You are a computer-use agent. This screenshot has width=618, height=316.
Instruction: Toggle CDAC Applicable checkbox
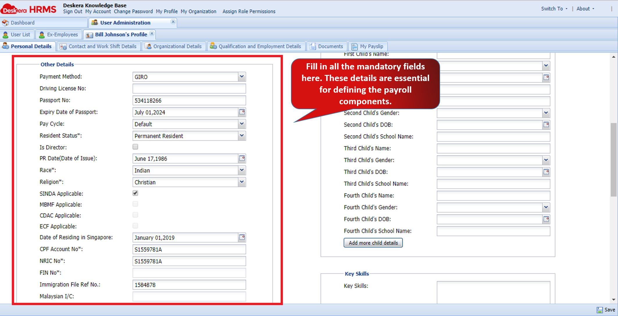pos(135,215)
